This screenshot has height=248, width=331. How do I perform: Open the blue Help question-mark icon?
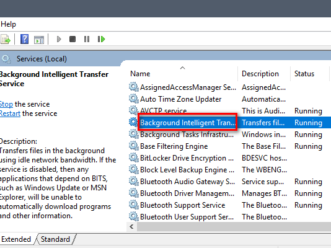25,39
